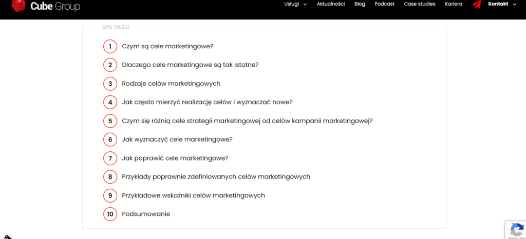Go to the Kariera page
The image size is (526, 239).
pos(454,4)
